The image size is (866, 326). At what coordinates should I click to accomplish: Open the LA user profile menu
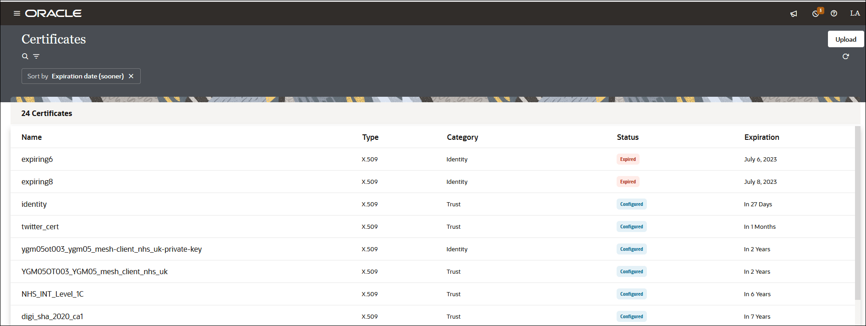tap(855, 13)
